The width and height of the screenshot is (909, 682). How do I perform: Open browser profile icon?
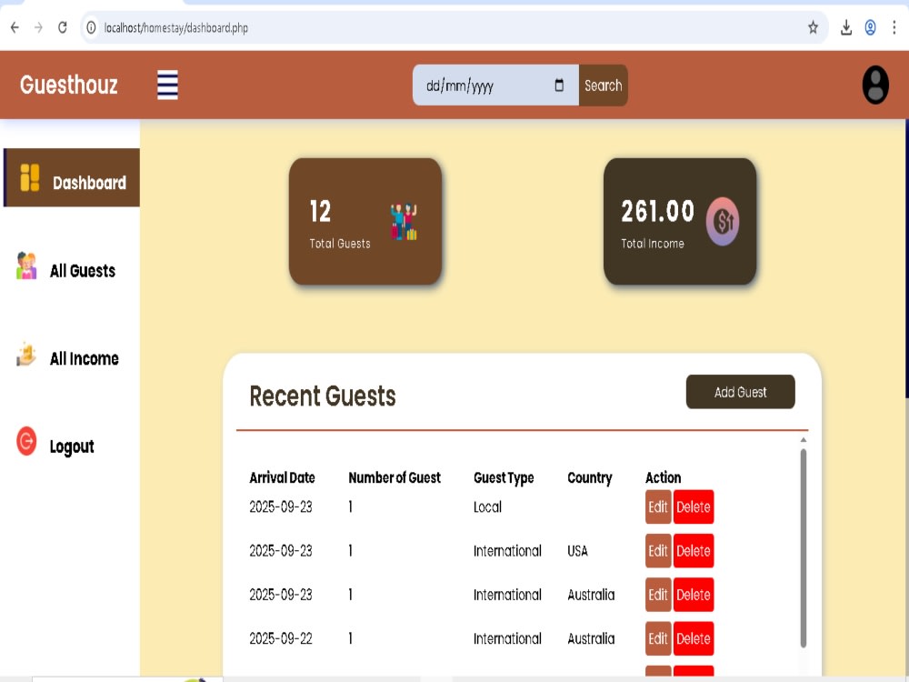[870, 27]
